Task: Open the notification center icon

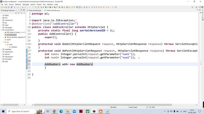Action: (200, 111)
